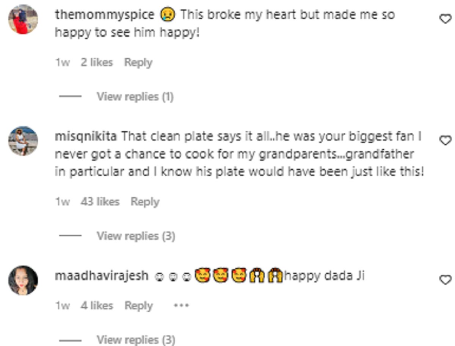Expand View replies (1) under themommyspice

click(135, 97)
